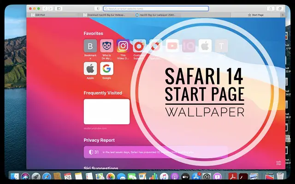Open the privacy shield icon beside address bar
The image size is (295, 184).
(98, 9)
